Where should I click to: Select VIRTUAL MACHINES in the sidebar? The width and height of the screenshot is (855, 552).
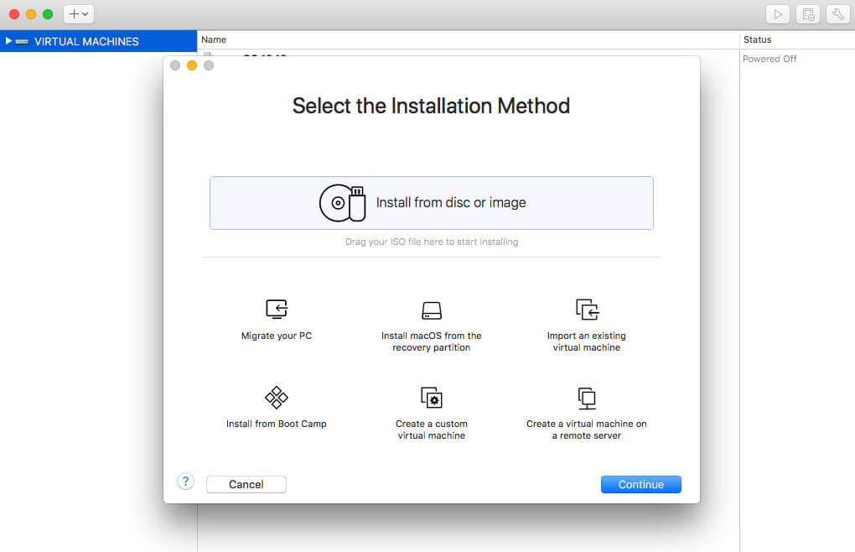click(98, 41)
